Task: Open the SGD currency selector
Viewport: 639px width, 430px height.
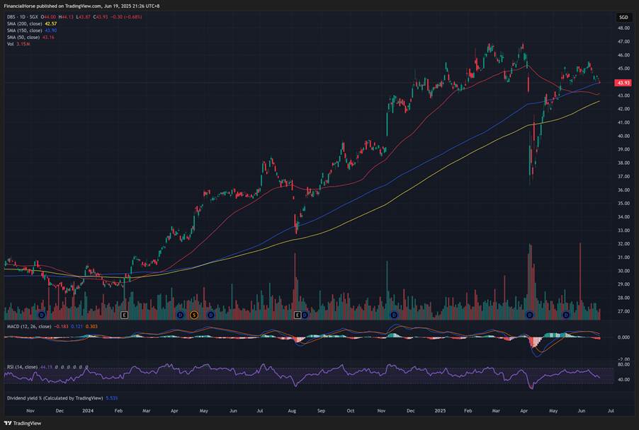Action: click(623, 17)
